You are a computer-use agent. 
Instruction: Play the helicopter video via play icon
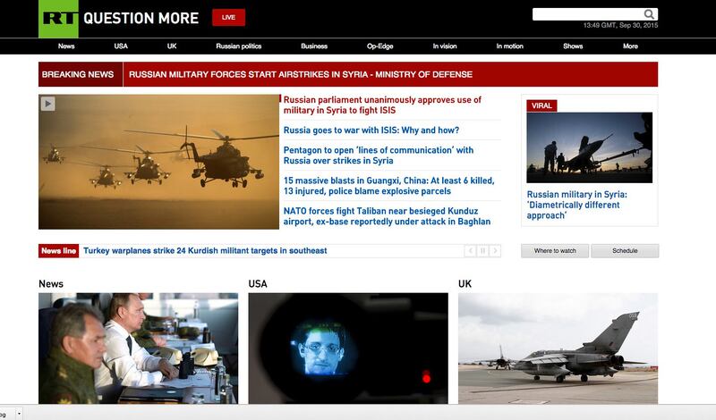(47, 104)
